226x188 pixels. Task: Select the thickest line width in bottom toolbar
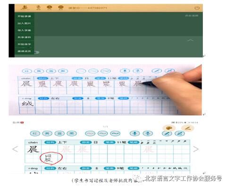click(115, 134)
